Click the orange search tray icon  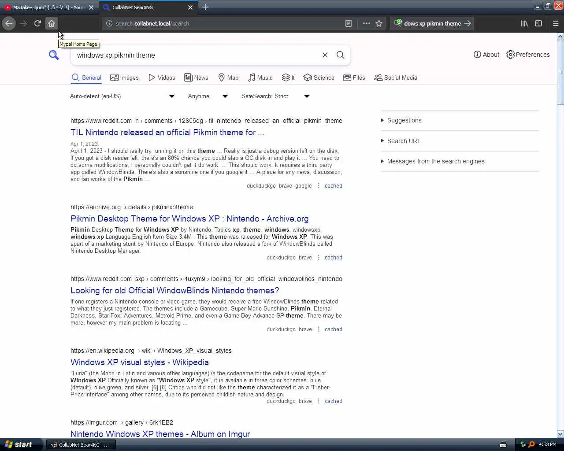point(531,445)
